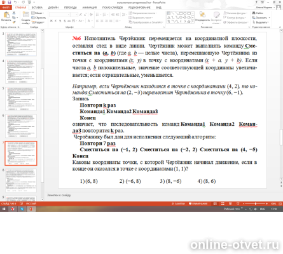Start the slide show from the status bar icon

coord(238,204)
